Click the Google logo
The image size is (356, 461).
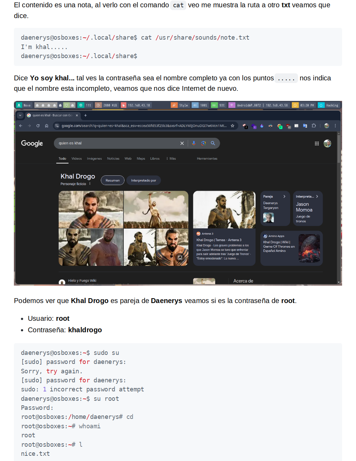32,143
